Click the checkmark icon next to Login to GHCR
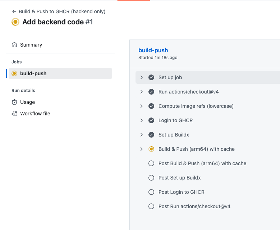The width and height of the screenshot is (280, 230). [151, 120]
